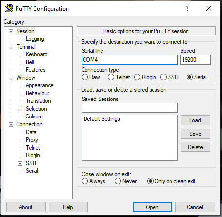Click the Serial line COM4 field

point(130,60)
